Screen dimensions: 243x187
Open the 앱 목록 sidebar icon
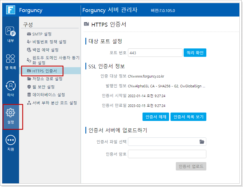11,59
